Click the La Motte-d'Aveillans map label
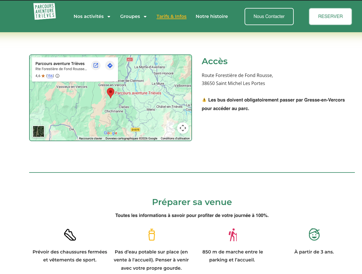The width and height of the screenshot is (362, 274). click(150, 67)
